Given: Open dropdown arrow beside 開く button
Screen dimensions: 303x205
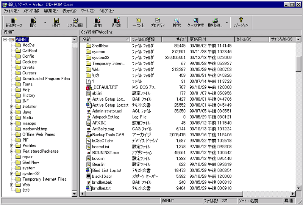Looking at the screenshot, I should [45, 22].
